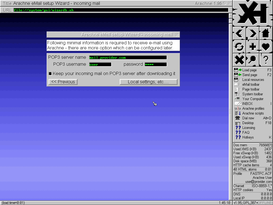Open the Hotkeys help entry
Viewport: 273px width, 205px height.
(253, 137)
